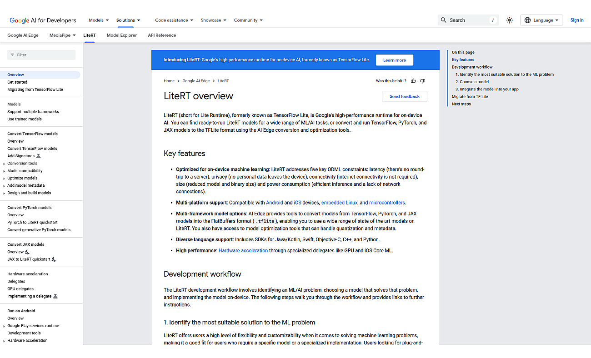Image resolution: width=591 pixels, height=358 pixels.
Task: Open Use trained models sidebar item
Action: tap(25, 119)
